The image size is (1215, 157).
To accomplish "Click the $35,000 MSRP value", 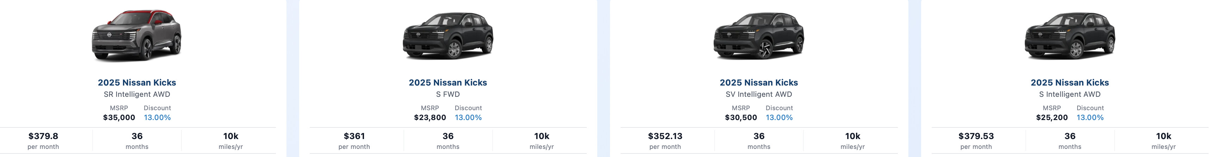I will (119, 117).
